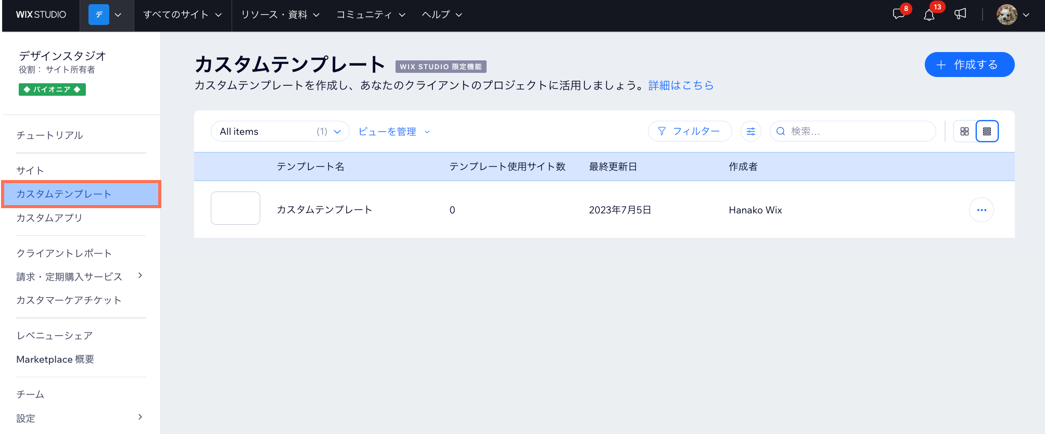Open the chat messages icon

899,14
